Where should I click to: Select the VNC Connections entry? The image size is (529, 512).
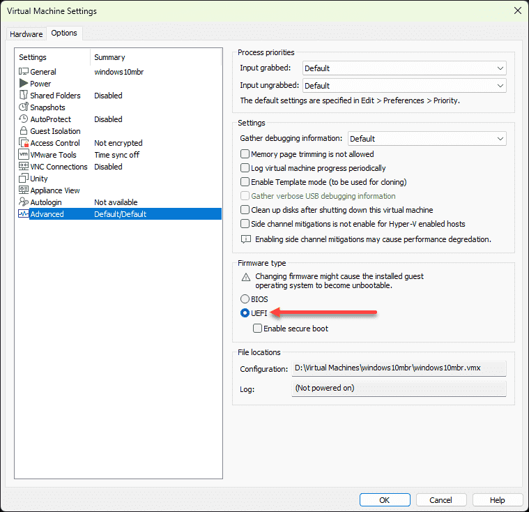tap(120, 167)
